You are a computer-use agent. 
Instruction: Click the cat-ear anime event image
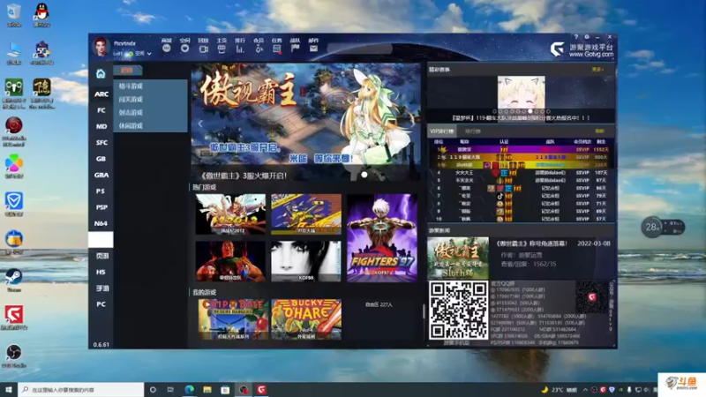[521, 93]
